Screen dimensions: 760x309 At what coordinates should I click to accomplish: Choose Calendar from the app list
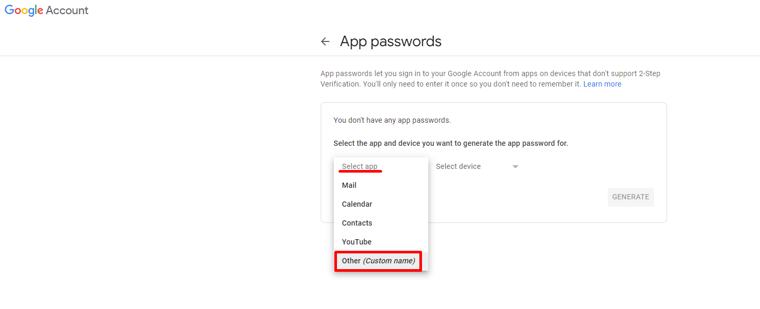[381, 204]
